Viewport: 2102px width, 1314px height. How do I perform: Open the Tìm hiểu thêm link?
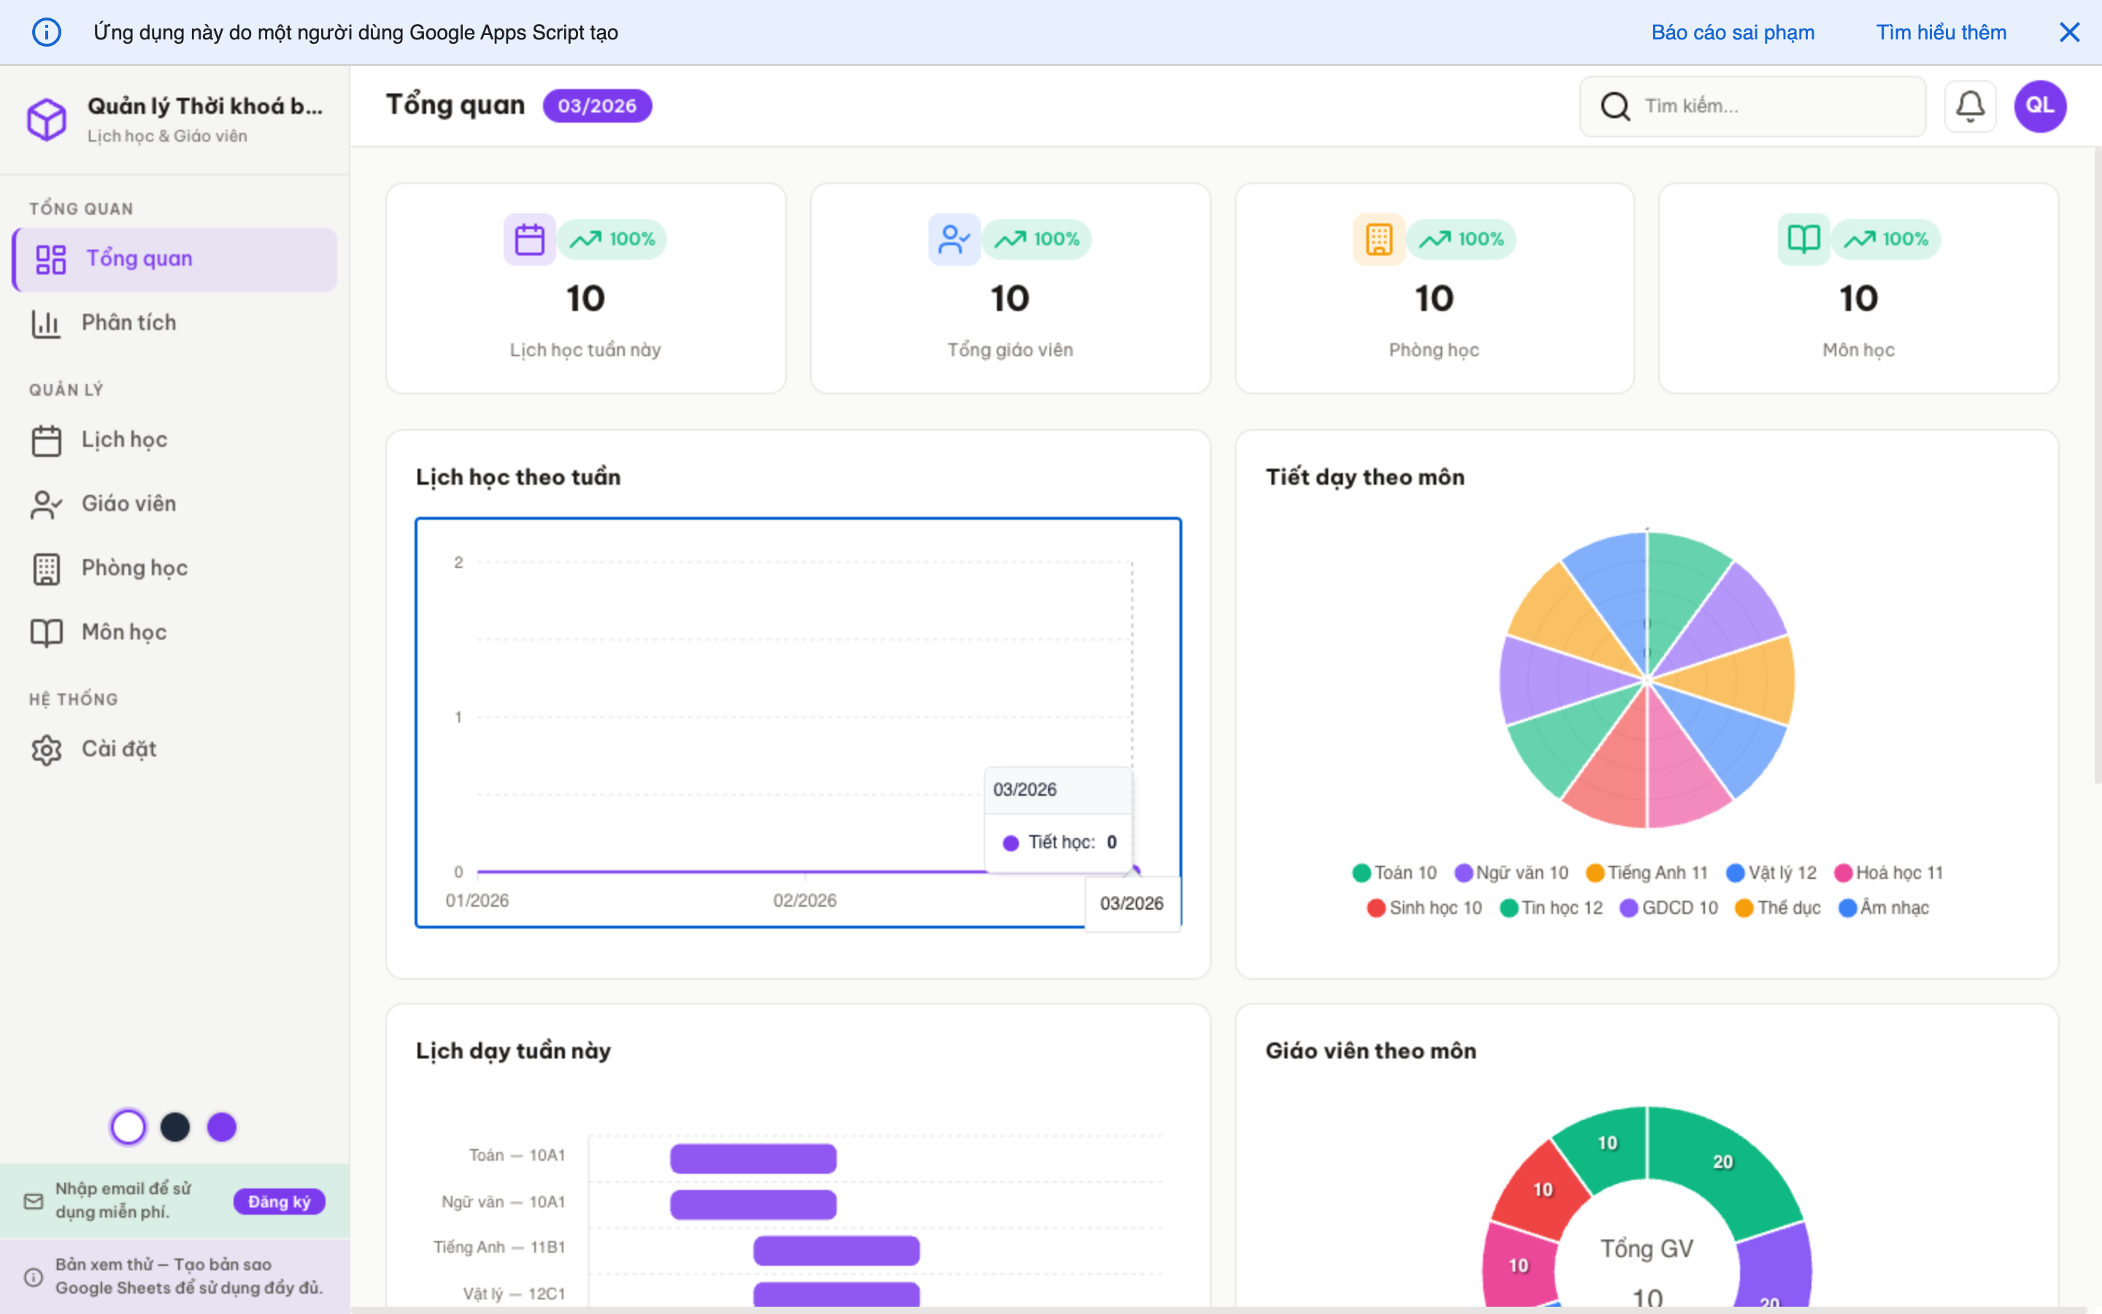(x=1941, y=32)
